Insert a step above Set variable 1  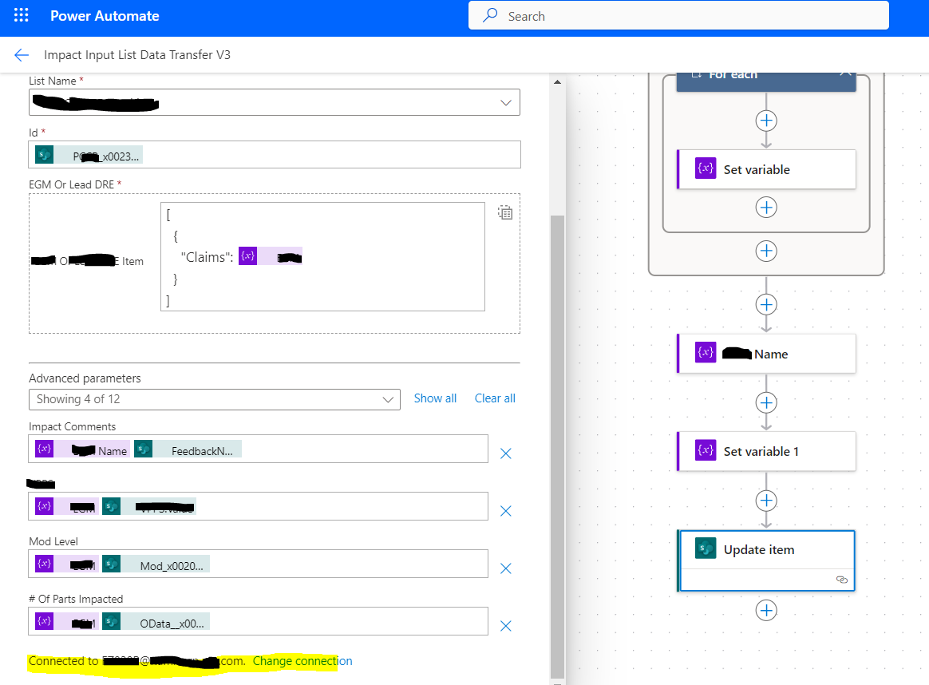(766, 403)
